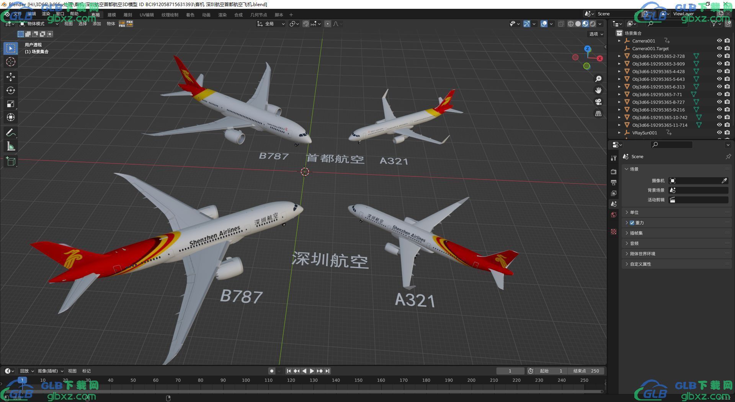Viewport: 735px width, 402px height.
Task: Open the World properties globe tab
Action: click(614, 215)
